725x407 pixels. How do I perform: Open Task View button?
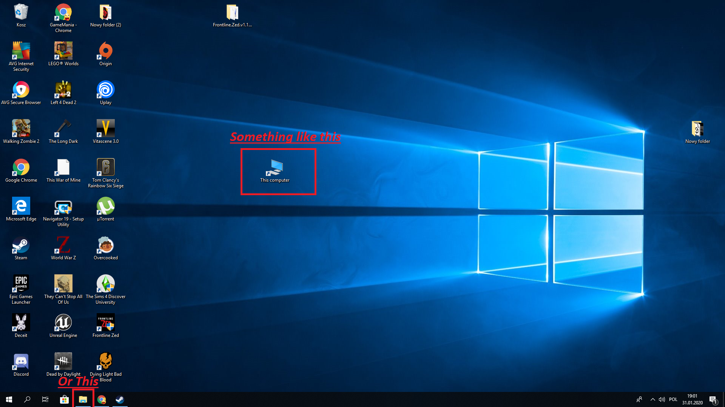point(45,399)
